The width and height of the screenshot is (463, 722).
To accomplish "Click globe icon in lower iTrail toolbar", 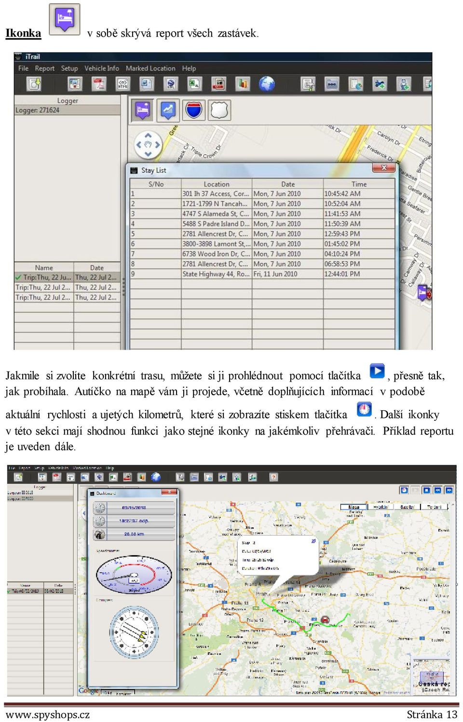I will pyautogui.click(x=155, y=477).
